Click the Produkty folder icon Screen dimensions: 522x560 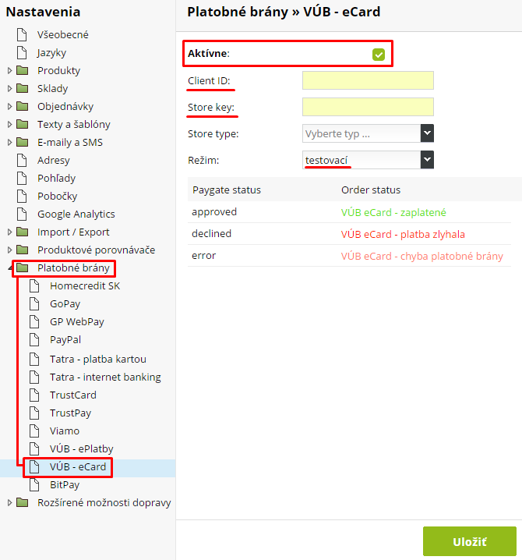tap(22, 70)
